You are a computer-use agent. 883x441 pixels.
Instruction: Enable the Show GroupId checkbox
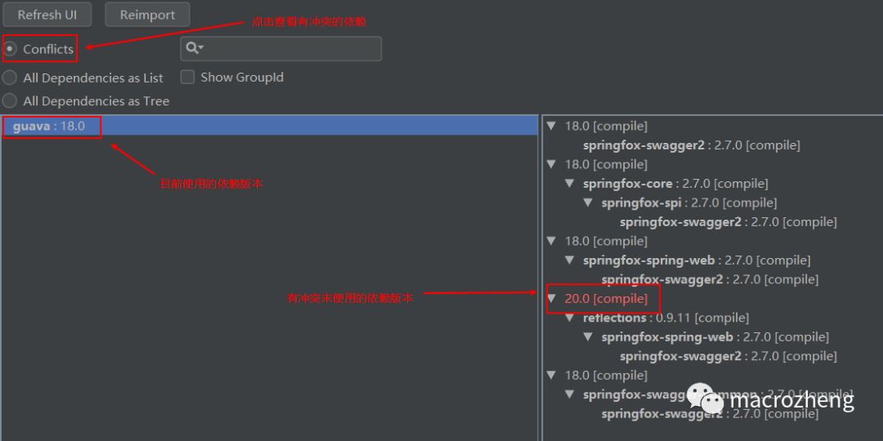(187, 77)
